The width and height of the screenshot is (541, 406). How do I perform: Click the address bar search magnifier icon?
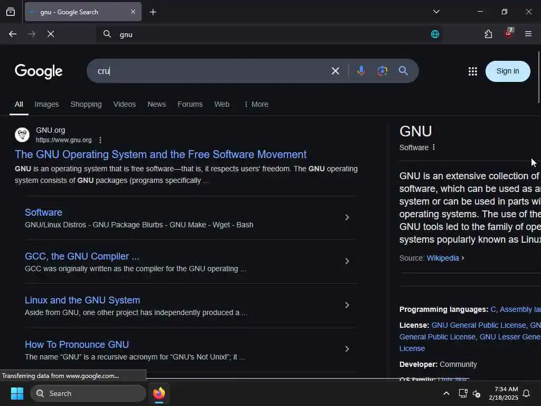[107, 34]
